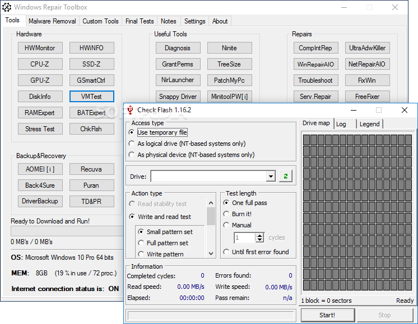The height and width of the screenshot is (324, 418).
Task: Click the TD&PR button
Action: [x=92, y=201]
